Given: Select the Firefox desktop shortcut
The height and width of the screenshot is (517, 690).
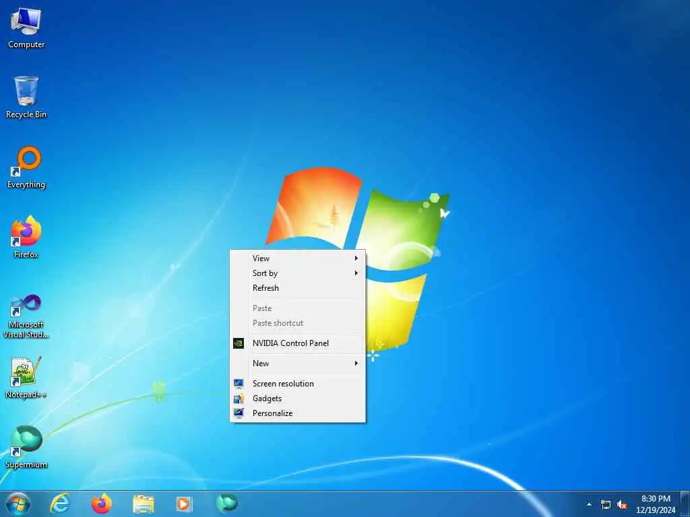Looking at the screenshot, I should click(x=26, y=237).
